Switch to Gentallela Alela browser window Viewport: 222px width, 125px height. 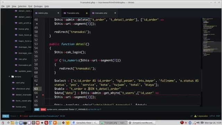85,123
